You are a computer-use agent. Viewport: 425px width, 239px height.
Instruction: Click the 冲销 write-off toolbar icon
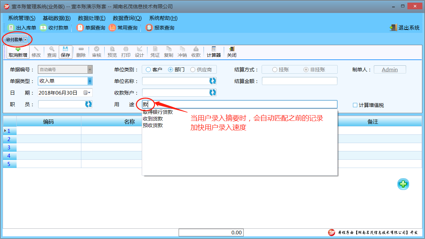pyautogui.click(x=182, y=52)
